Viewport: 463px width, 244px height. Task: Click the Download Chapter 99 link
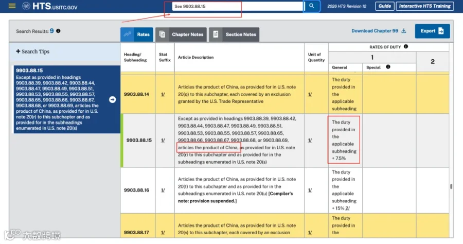click(x=375, y=31)
